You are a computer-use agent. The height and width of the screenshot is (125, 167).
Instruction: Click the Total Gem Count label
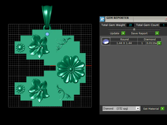147,25
